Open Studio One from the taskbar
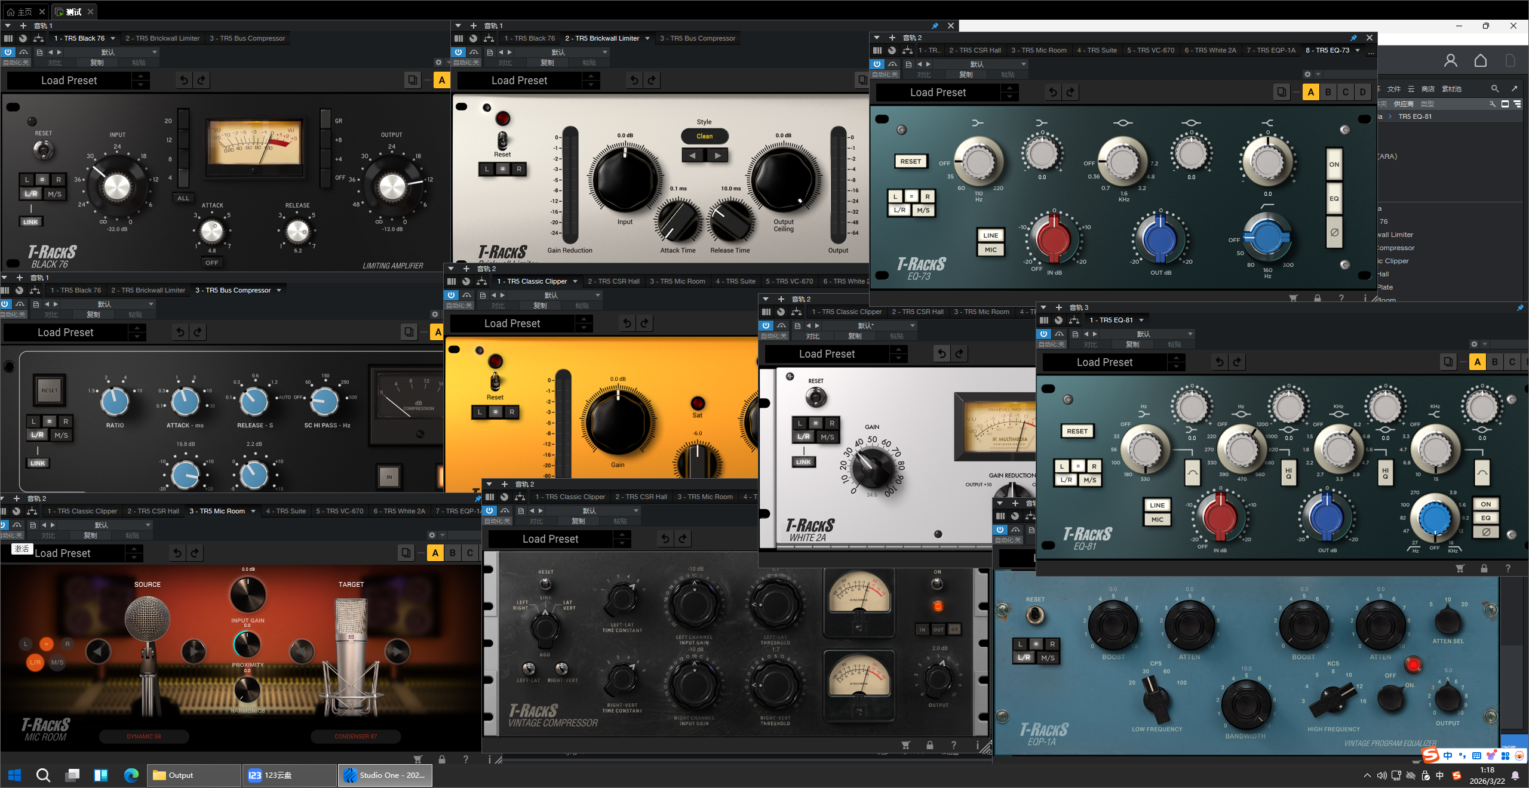The width and height of the screenshot is (1529, 788). 385,775
